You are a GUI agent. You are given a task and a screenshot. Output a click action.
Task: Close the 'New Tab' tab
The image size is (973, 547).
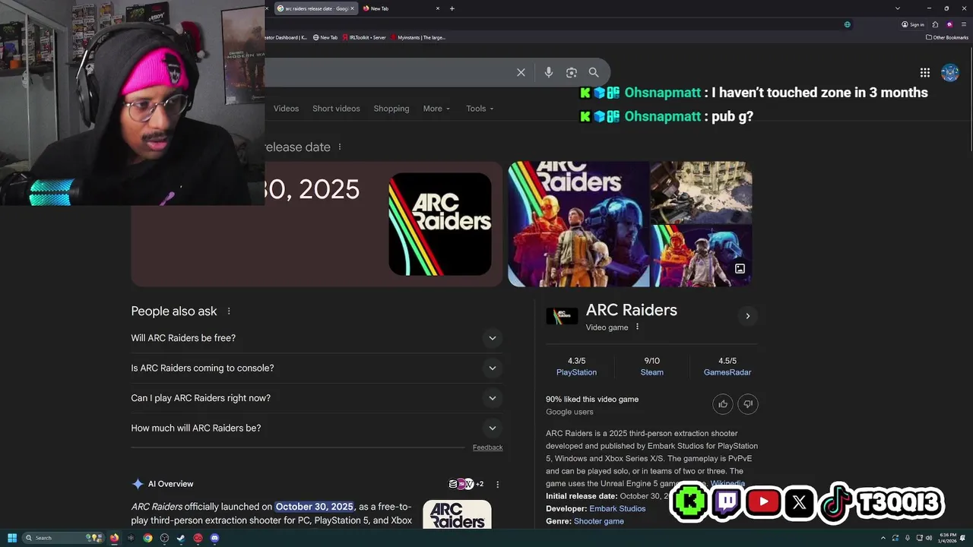(x=438, y=8)
